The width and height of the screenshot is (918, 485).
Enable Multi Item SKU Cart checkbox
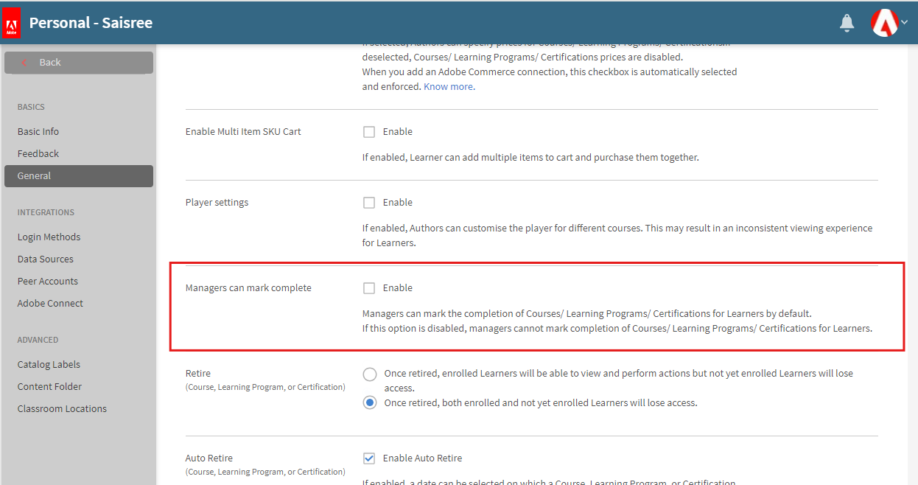pos(369,132)
